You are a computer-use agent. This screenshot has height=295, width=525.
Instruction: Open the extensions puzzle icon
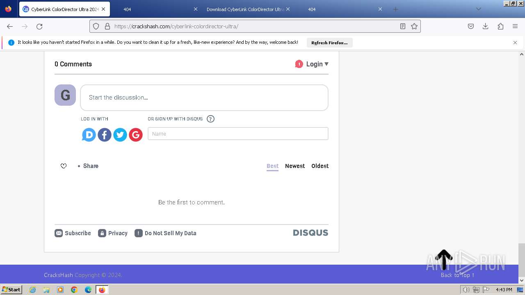pos(500,26)
